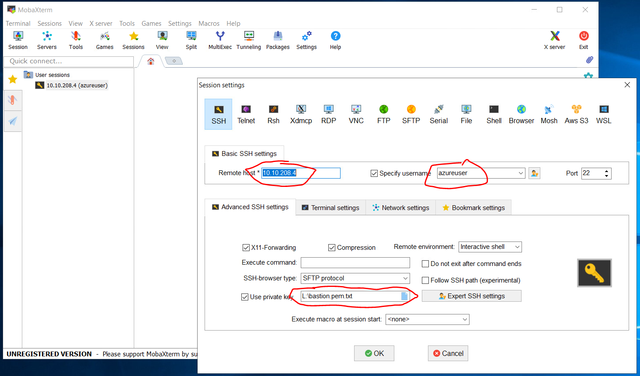Select the FTP session type

(383, 114)
